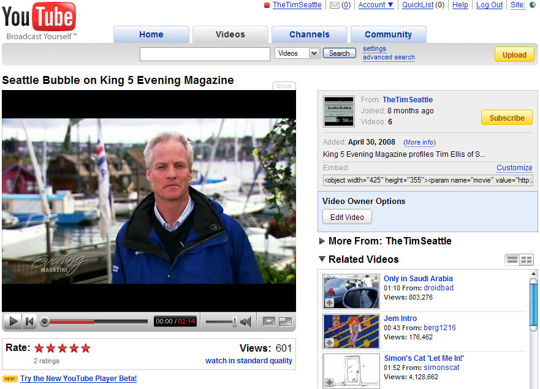
Task: Click the video progress scrubber handle
Action: (44, 322)
